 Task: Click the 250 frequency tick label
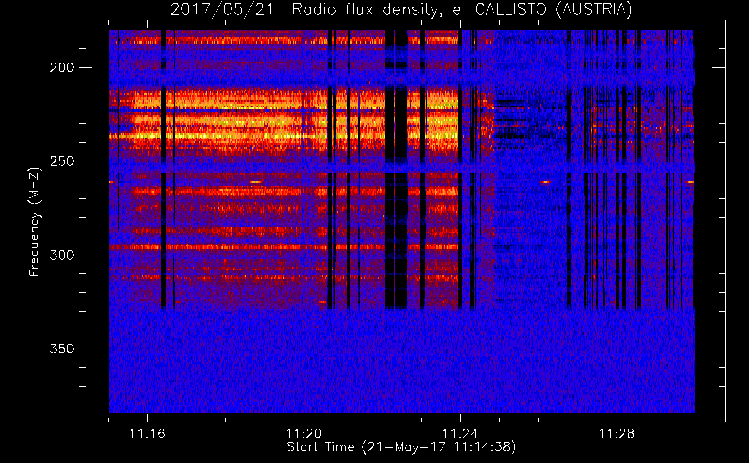point(62,161)
